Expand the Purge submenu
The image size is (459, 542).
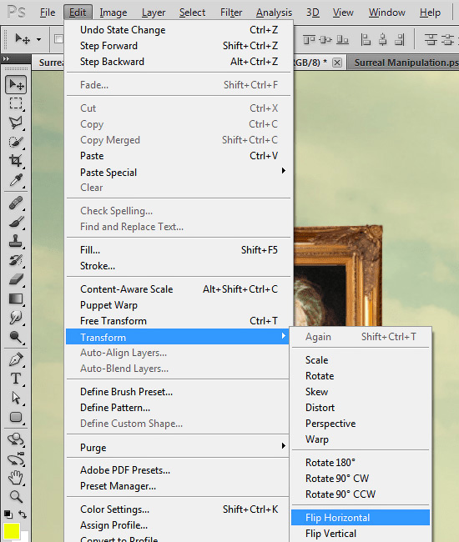pos(283,445)
